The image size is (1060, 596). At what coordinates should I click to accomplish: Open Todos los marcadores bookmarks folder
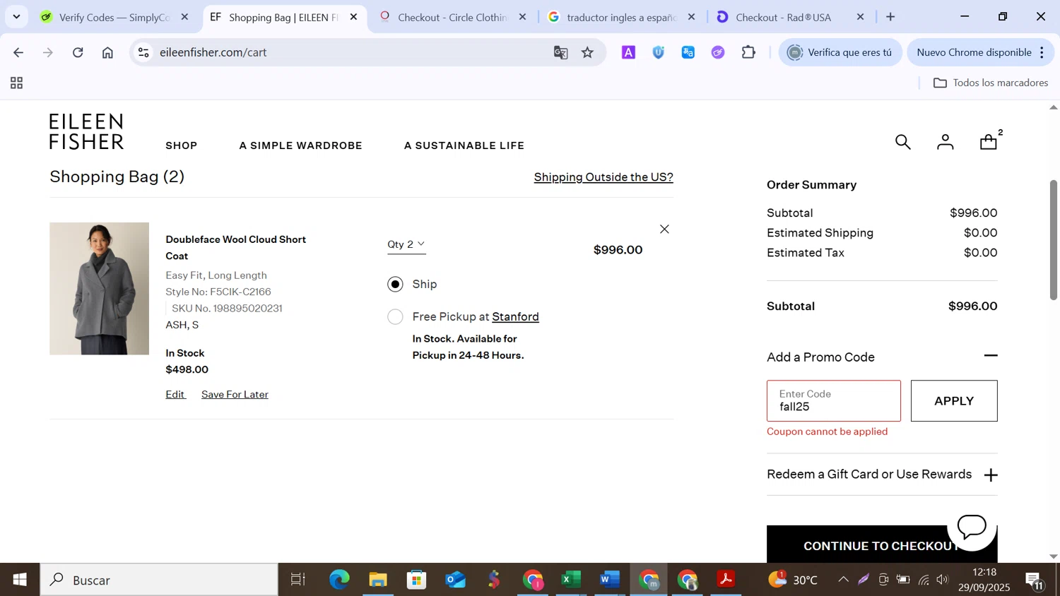[991, 83]
